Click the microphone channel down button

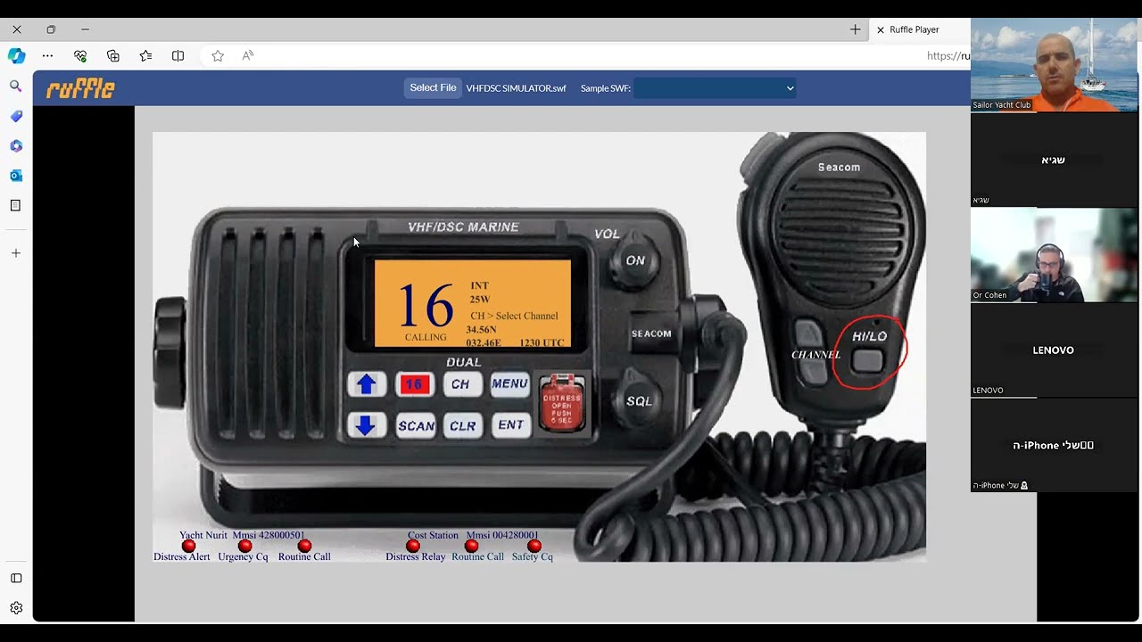tap(813, 372)
